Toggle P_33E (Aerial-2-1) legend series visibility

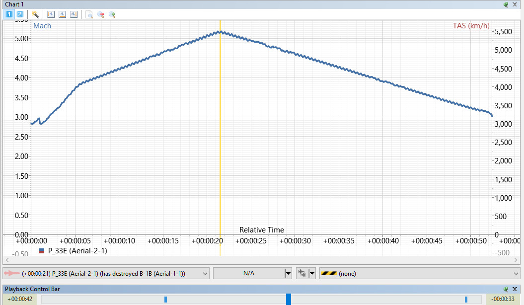(x=42, y=251)
